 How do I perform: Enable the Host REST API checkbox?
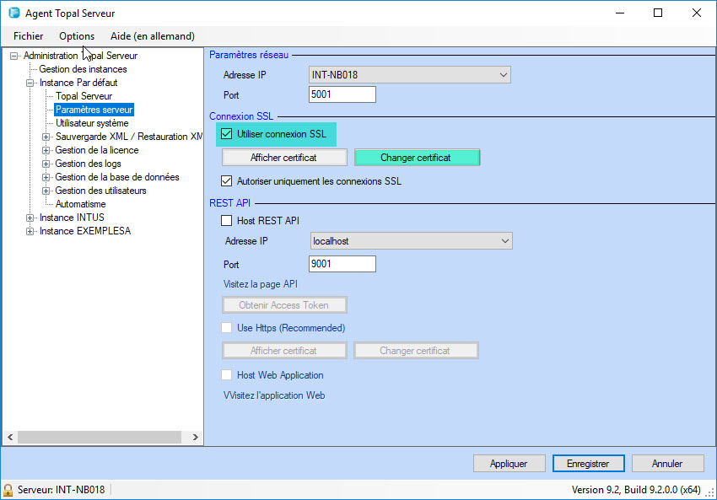[226, 221]
